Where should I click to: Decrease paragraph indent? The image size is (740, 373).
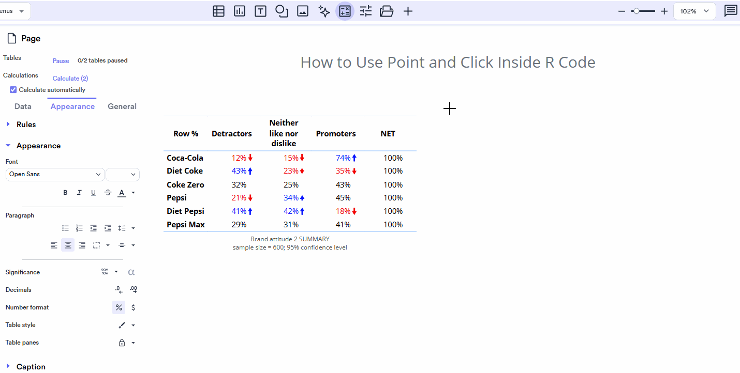(93, 228)
